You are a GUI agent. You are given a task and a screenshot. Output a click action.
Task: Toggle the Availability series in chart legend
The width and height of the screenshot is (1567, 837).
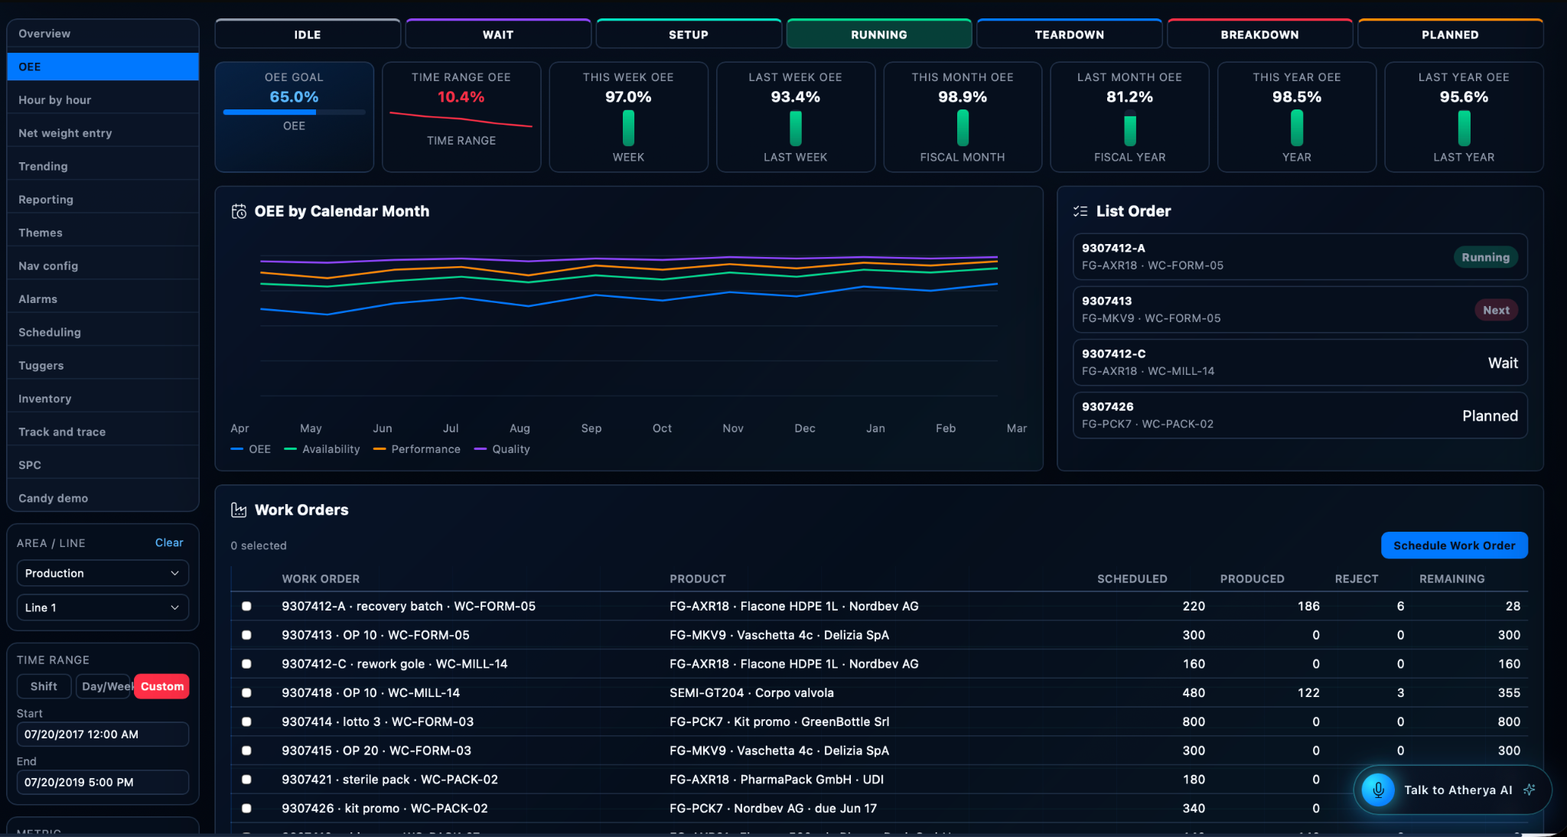[322, 449]
